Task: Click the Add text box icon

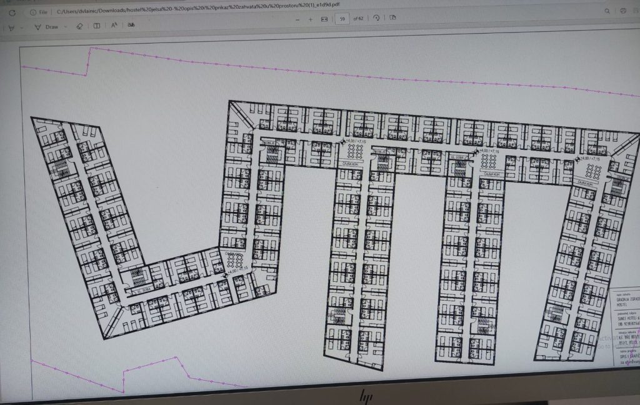Action: 96,26
